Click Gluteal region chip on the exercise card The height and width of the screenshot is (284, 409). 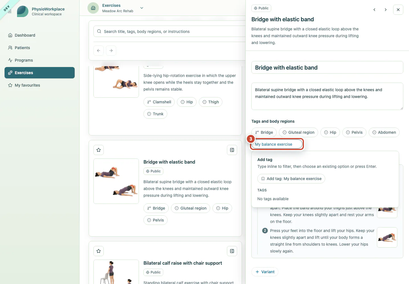pos(191,208)
